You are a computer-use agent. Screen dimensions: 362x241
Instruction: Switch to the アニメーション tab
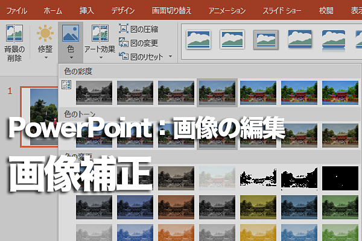[x=227, y=11]
